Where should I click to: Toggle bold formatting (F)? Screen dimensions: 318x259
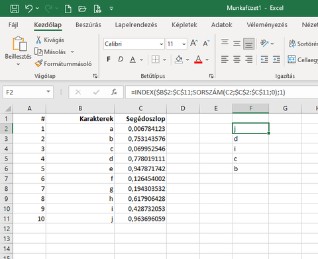[x=109, y=59]
